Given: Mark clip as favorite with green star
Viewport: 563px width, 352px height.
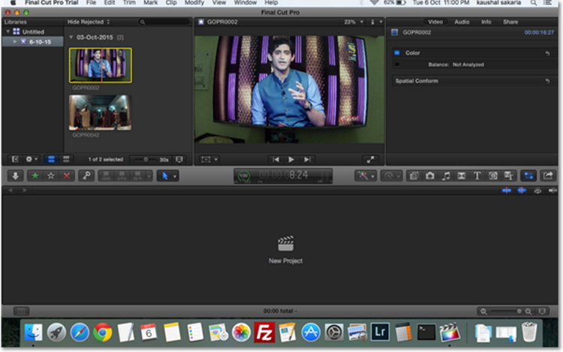Looking at the screenshot, I should pos(35,175).
